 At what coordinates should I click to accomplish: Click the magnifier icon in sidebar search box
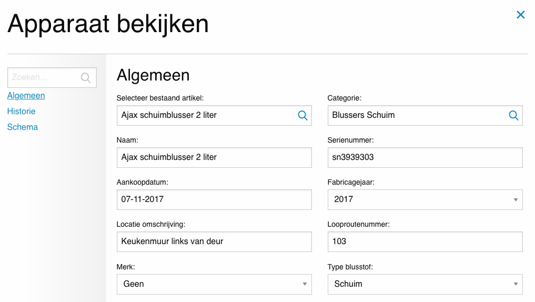coord(86,77)
